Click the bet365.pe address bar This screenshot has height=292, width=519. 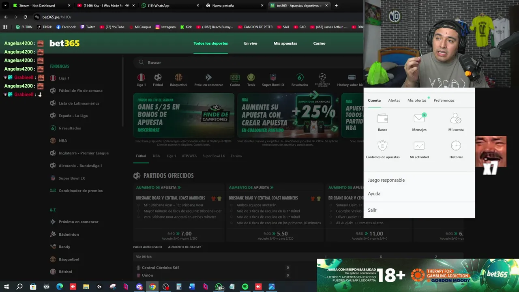(199, 17)
